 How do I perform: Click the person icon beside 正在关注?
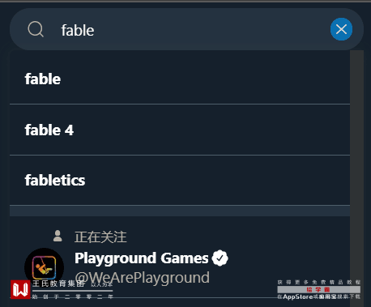58,236
